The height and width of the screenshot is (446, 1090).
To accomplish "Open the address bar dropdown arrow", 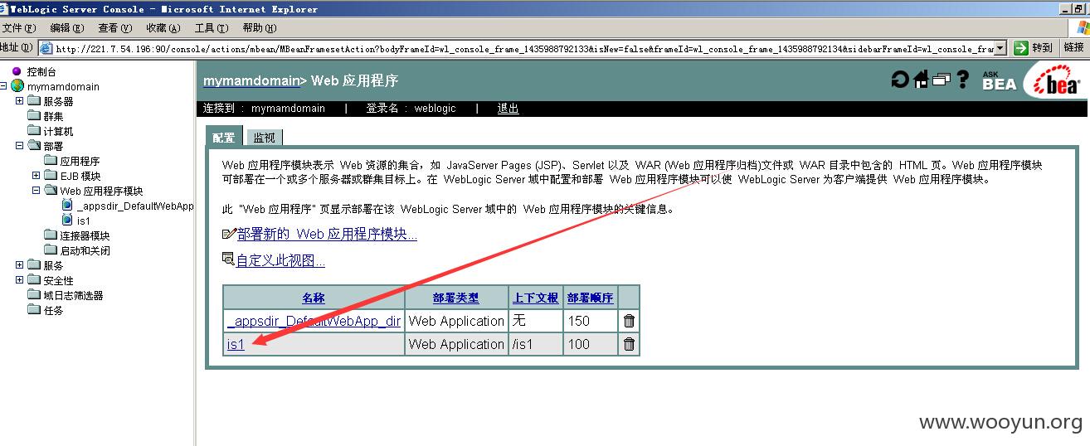I will [1000, 48].
